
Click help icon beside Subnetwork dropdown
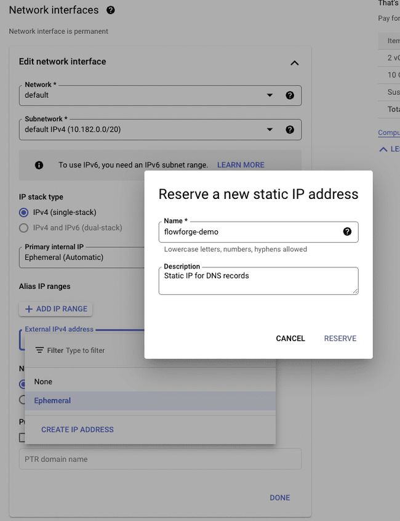click(290, 130)
